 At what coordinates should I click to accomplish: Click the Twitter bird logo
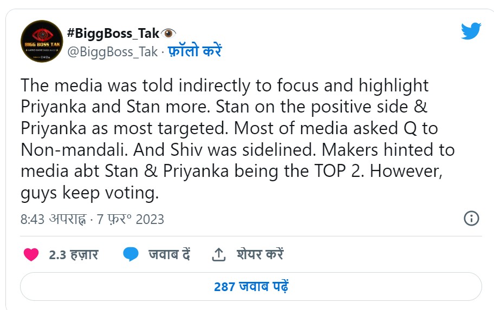point(471,31)
